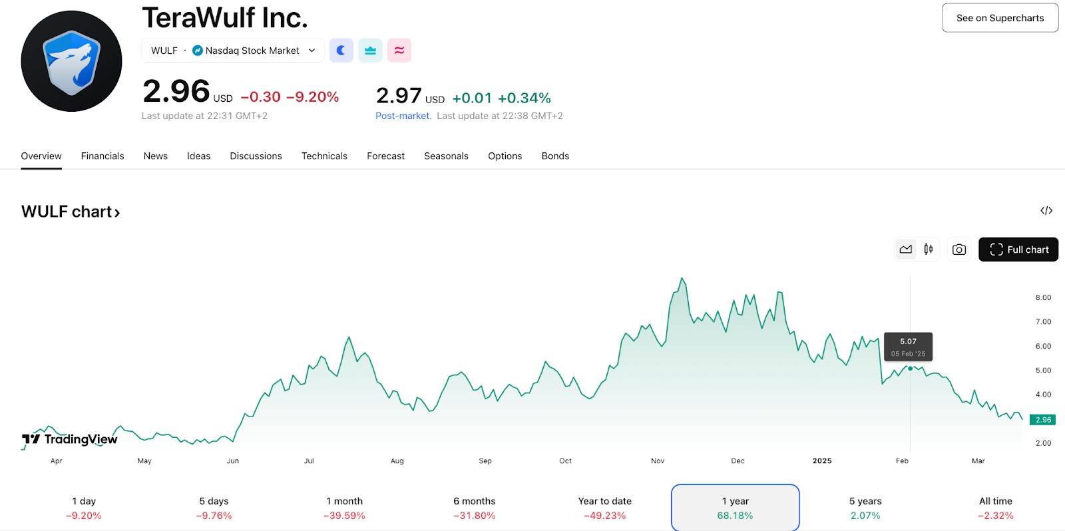Select the Overview tab
The width and height of the screenshot is (1065, 531).
coord(41,156)
